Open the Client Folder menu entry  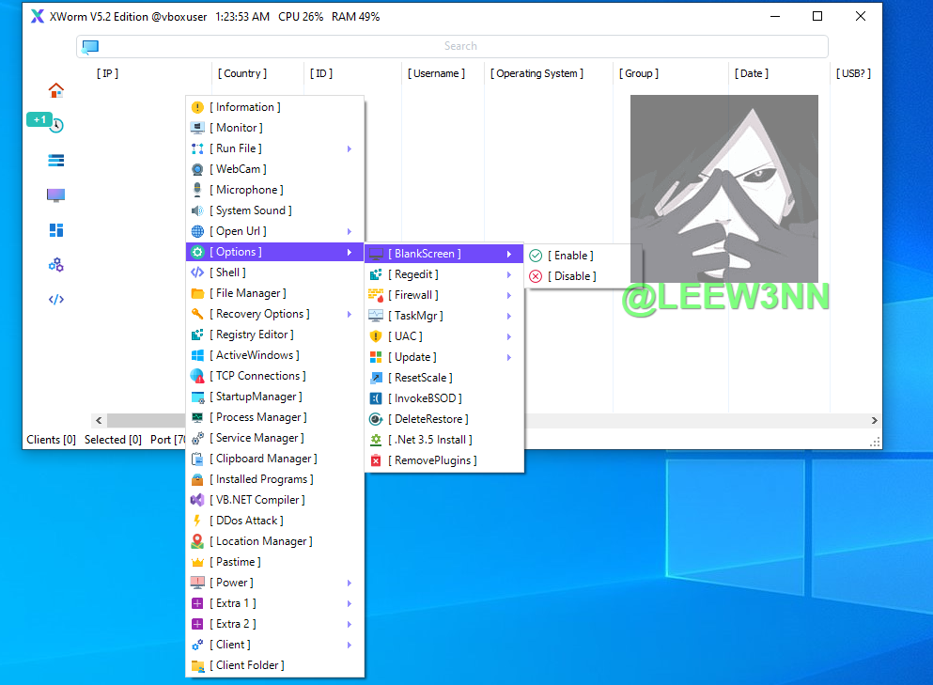pyautogui.click(x=247, y=665)
